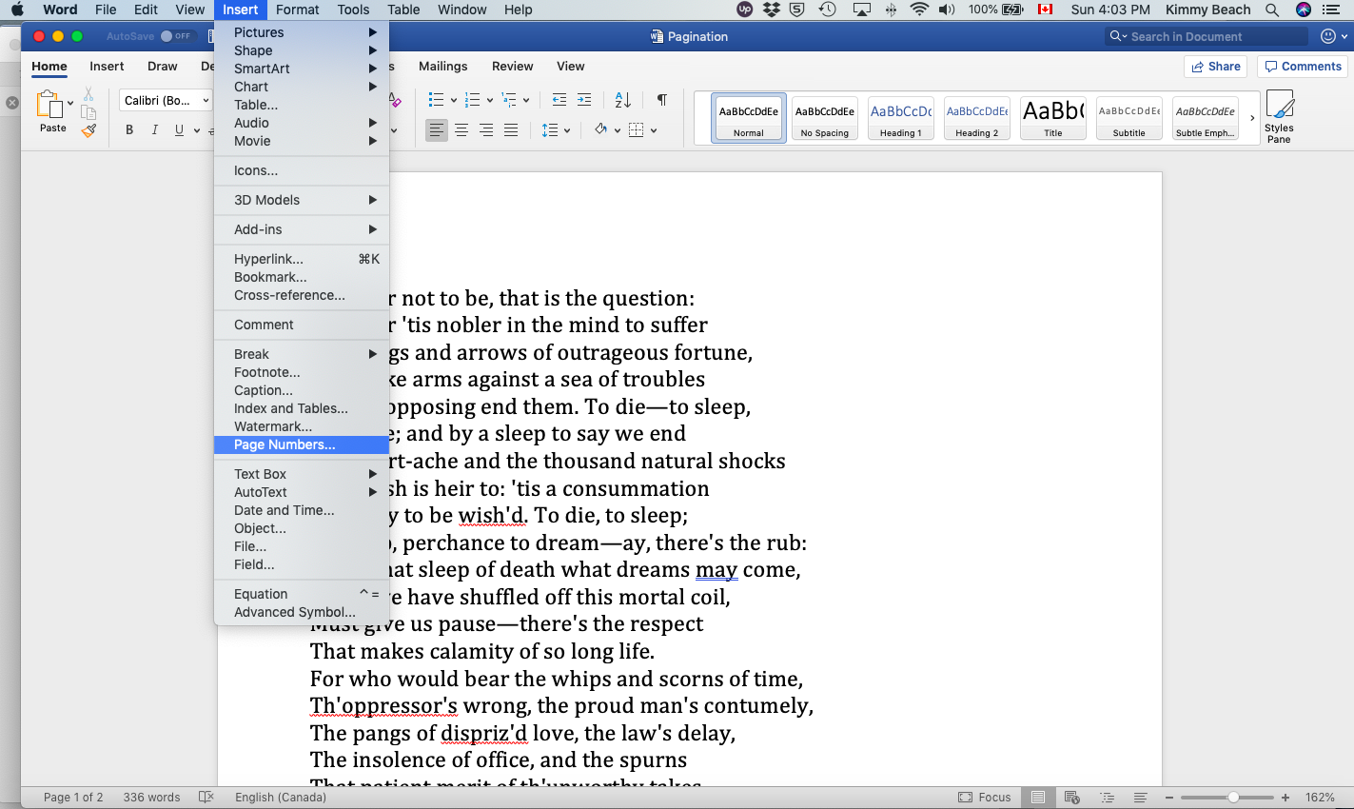The width and height of the screenshot is (1354, 809).
Task: Open the Dropbox menu bar icon
Action: (x=772, y=10)
